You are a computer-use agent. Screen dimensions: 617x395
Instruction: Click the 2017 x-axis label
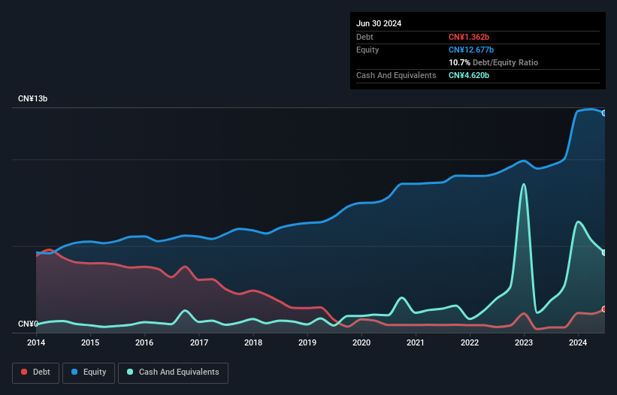(x=199, y=342)
